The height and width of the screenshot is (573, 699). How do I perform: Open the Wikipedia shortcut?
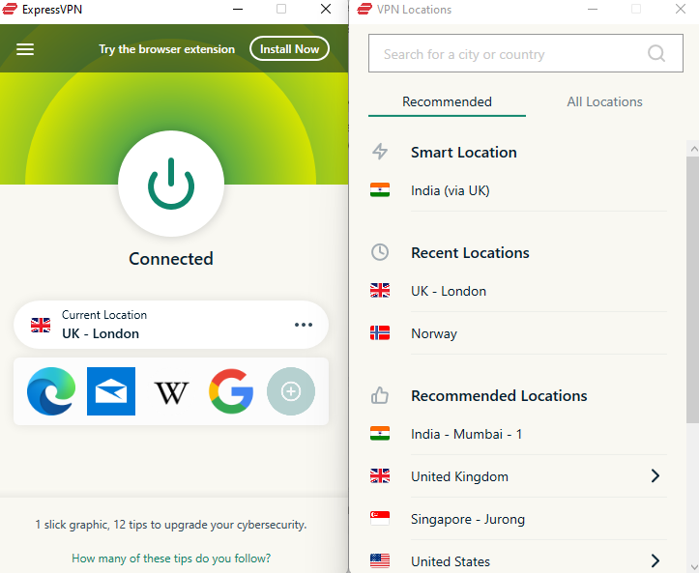[x=172, y=392]
